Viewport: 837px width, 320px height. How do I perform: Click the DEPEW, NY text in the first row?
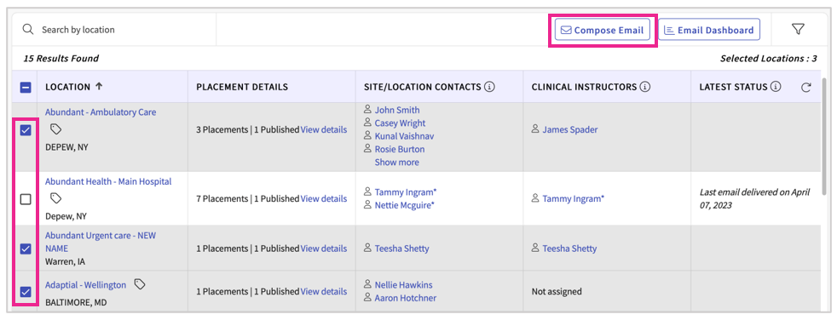coord(66,147)
